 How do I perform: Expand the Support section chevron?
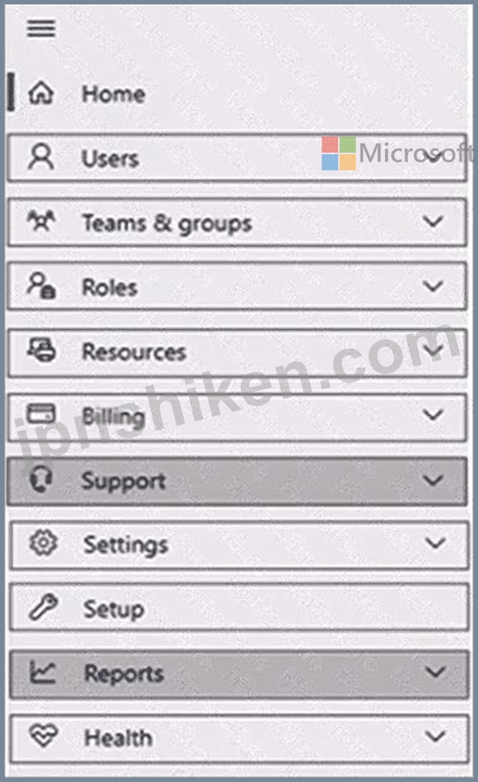coord(433,479)
